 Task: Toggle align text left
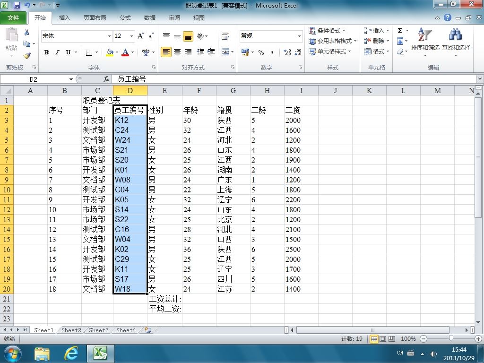coord(166,52)
